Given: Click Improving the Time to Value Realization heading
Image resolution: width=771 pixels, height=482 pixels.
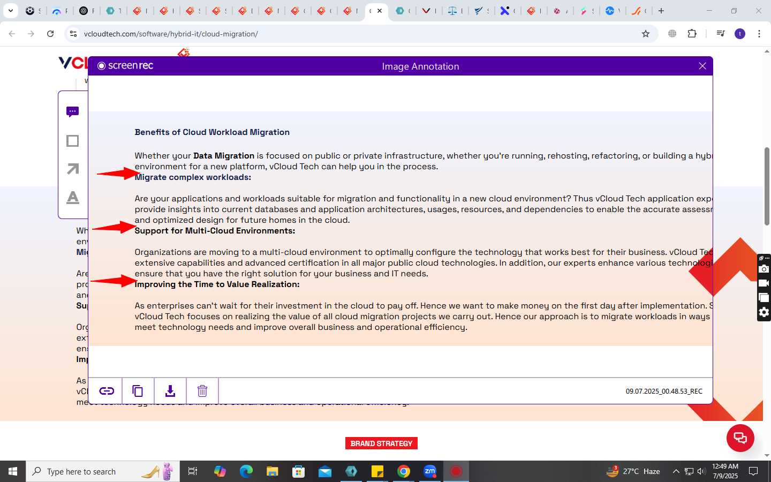Looking at the screenshot, I should (x=217, y=284).
